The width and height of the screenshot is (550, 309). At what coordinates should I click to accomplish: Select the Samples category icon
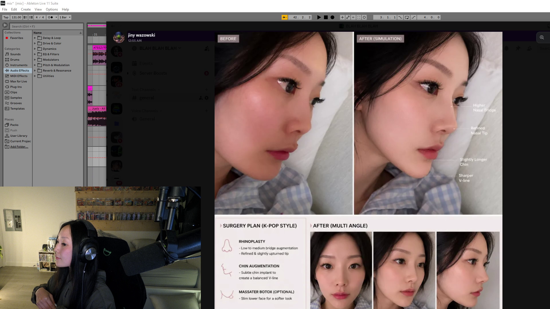(7, 98)
